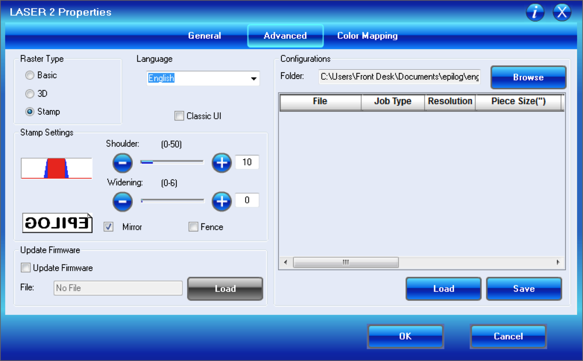The height and width of the screenshot is (361, 583).
Task: Switch to the Color Mapping tab
Action: click(x=367, y=36)
